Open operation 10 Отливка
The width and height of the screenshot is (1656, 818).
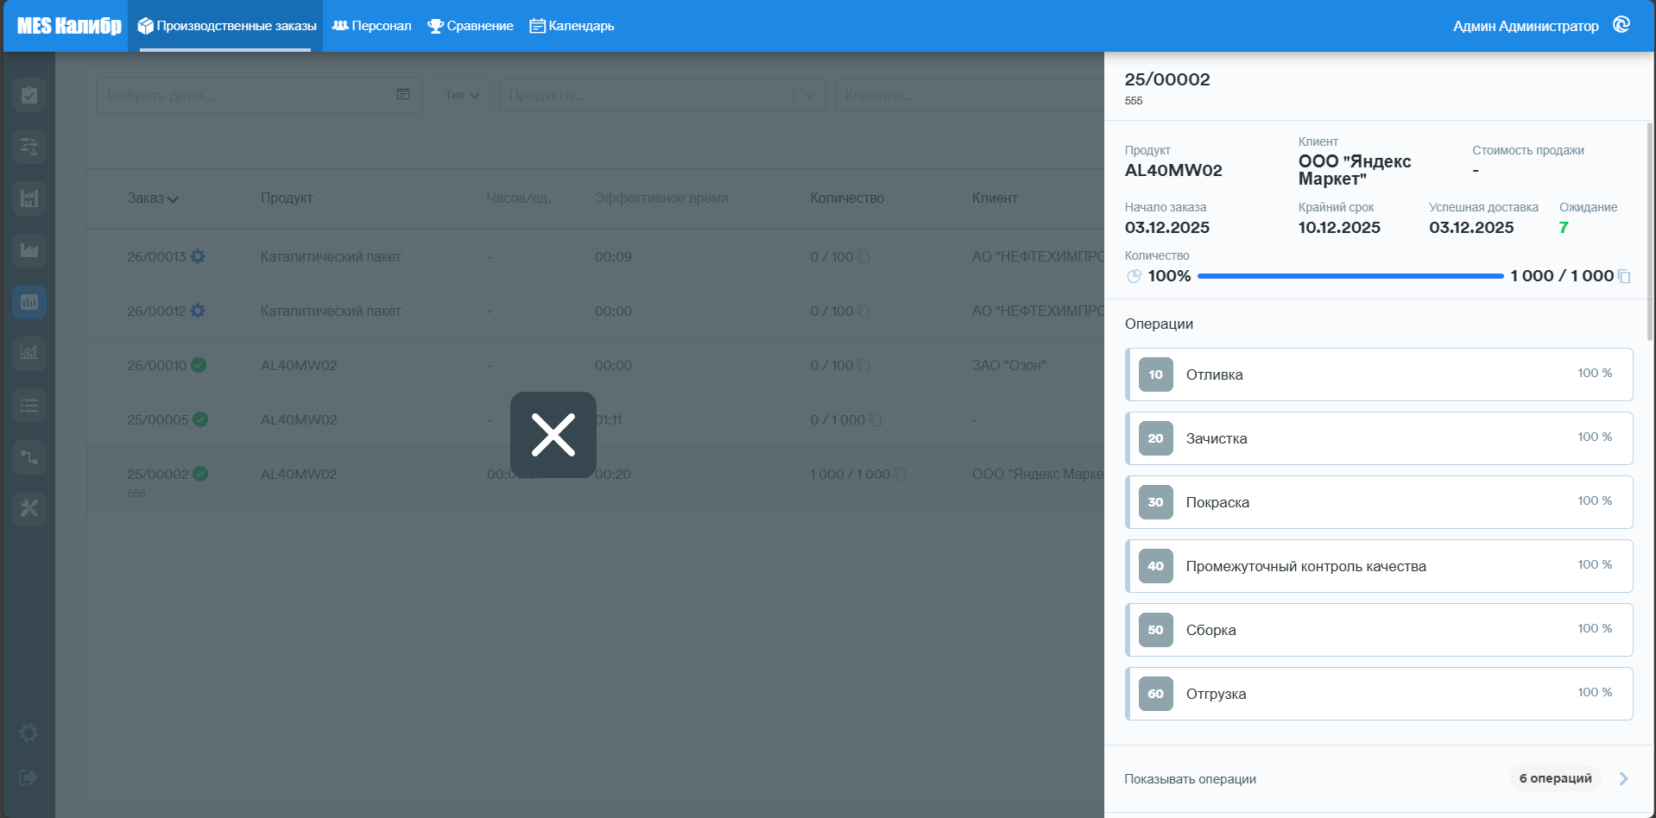[1379, 374]
